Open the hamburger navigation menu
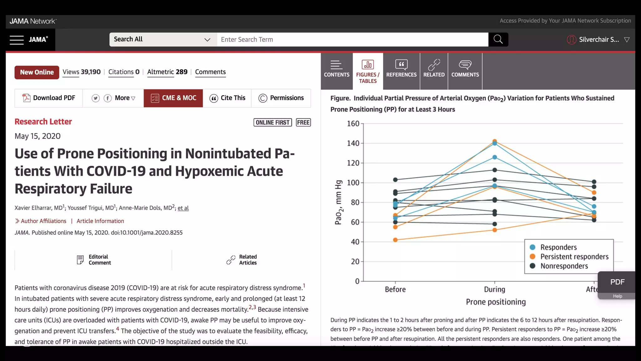The height and width of the screenshot is (361, 641). point(17,40)
